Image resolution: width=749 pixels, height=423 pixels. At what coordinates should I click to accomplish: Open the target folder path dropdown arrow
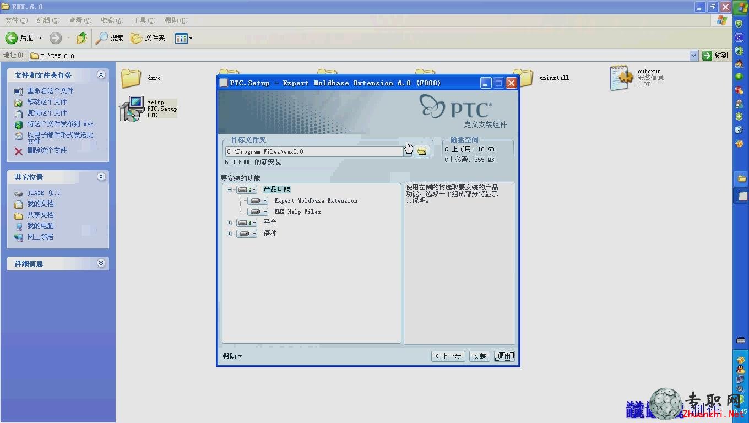pyautogui.click(x=408, y=151)
